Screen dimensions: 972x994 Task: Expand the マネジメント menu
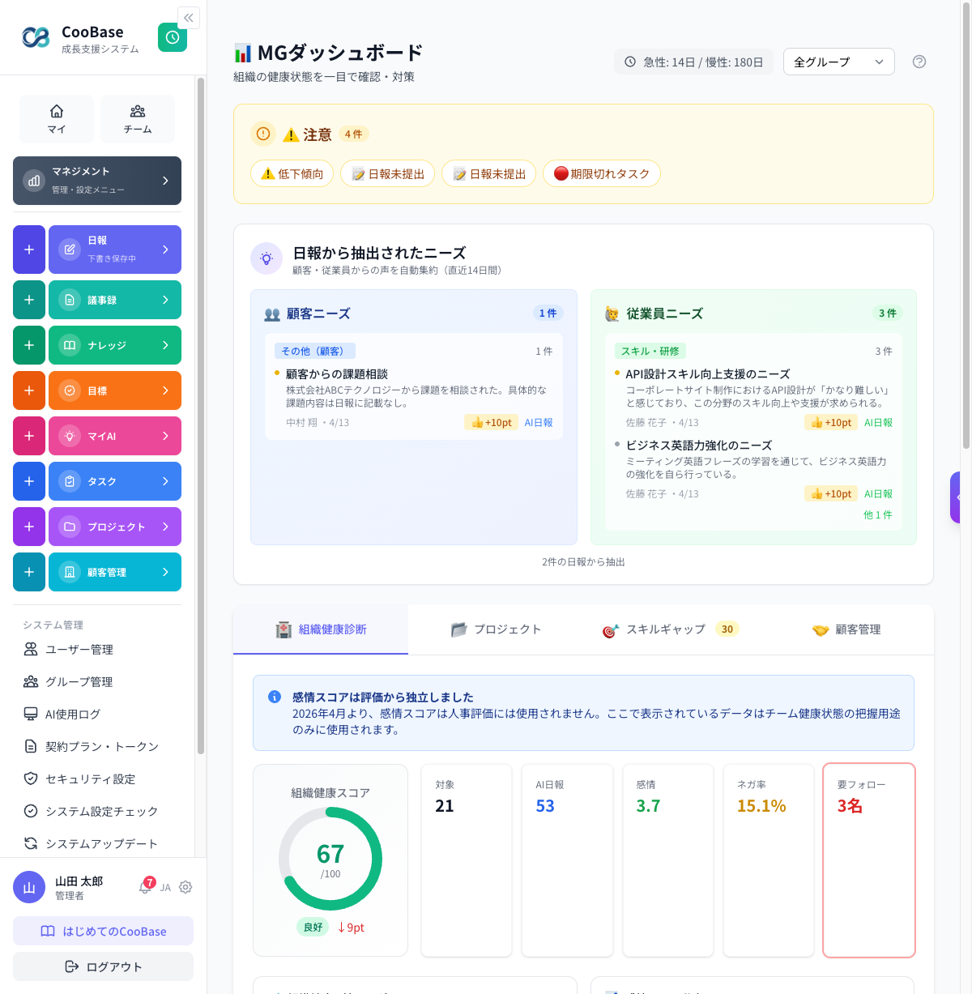(97, 181)
